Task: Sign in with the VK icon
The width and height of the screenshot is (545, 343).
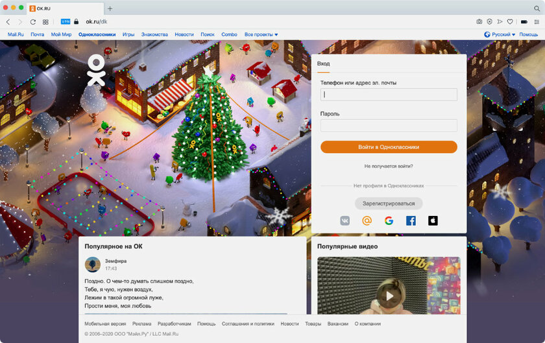Action: pyautogui.click(x=345, y=220)
